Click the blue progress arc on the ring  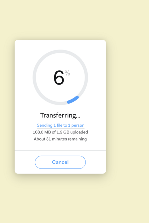click(x=73, y=100)
